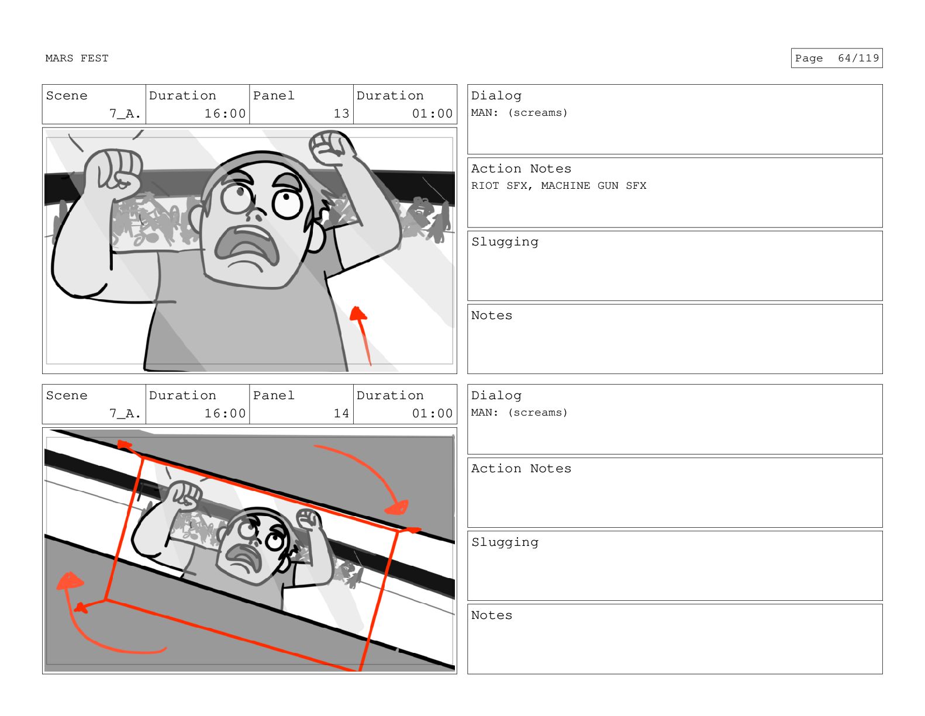Click panel 13 dialog MAN: (screams)
925x716 pixels.
tap(519, 113)
